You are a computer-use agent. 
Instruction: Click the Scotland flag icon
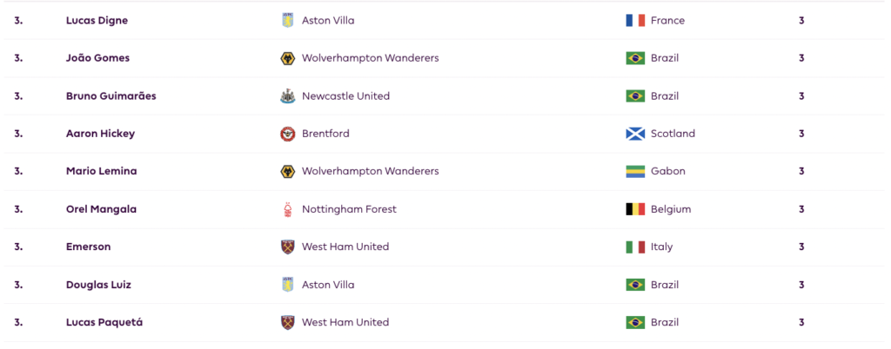pyautogui.click(x=635, y=134)
